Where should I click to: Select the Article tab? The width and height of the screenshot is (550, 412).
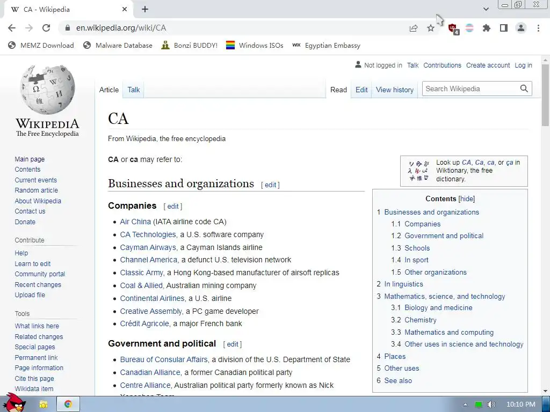pyautogui.click(x=108, y=90)
